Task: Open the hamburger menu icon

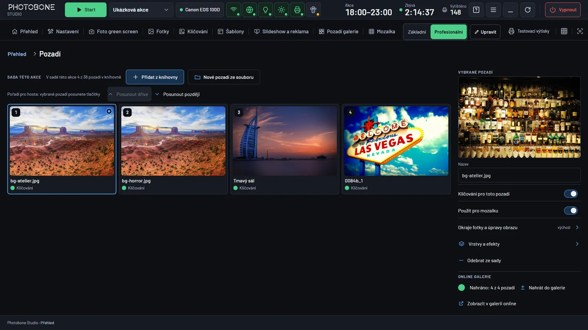Action: [493, 10]
